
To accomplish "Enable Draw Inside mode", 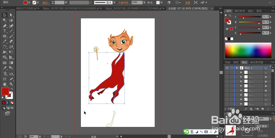I will (12, 108).
